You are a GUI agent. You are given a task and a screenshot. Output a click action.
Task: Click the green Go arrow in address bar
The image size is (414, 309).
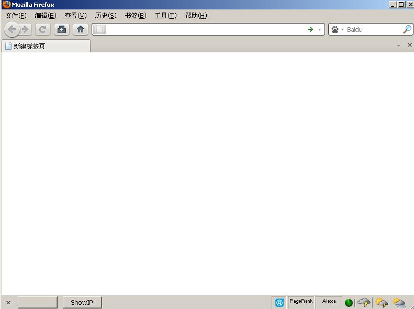click(x=310, y=29)
